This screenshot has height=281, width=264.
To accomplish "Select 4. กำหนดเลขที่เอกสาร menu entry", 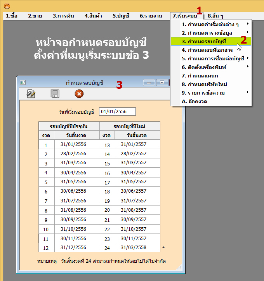I will point(211,50).
